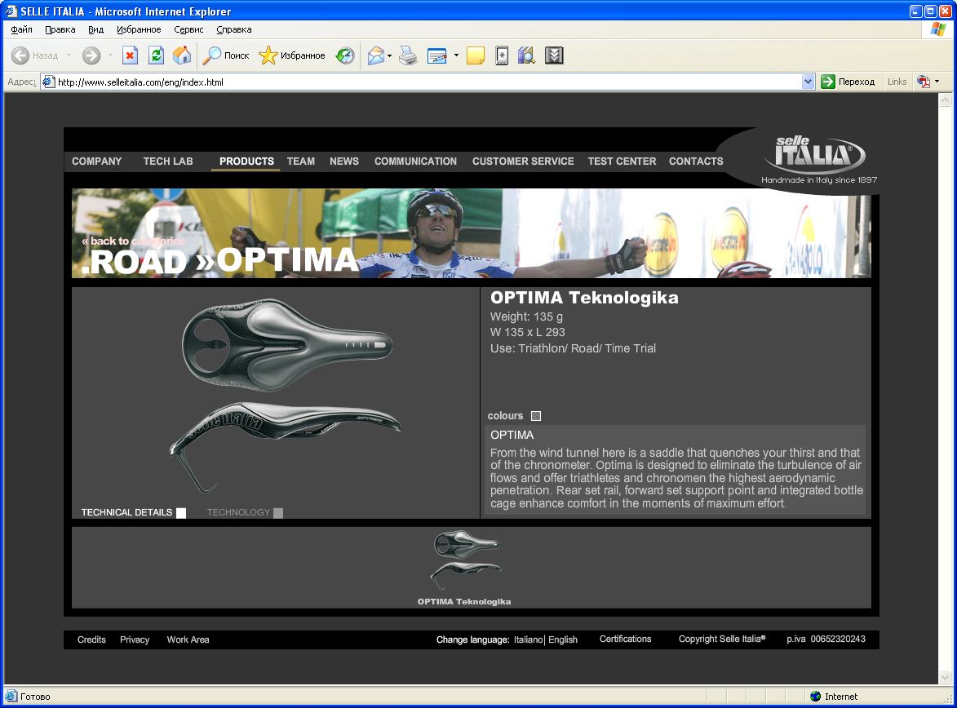Open Certifications footer link
The image size is (957, 708).
click(625, 639)
